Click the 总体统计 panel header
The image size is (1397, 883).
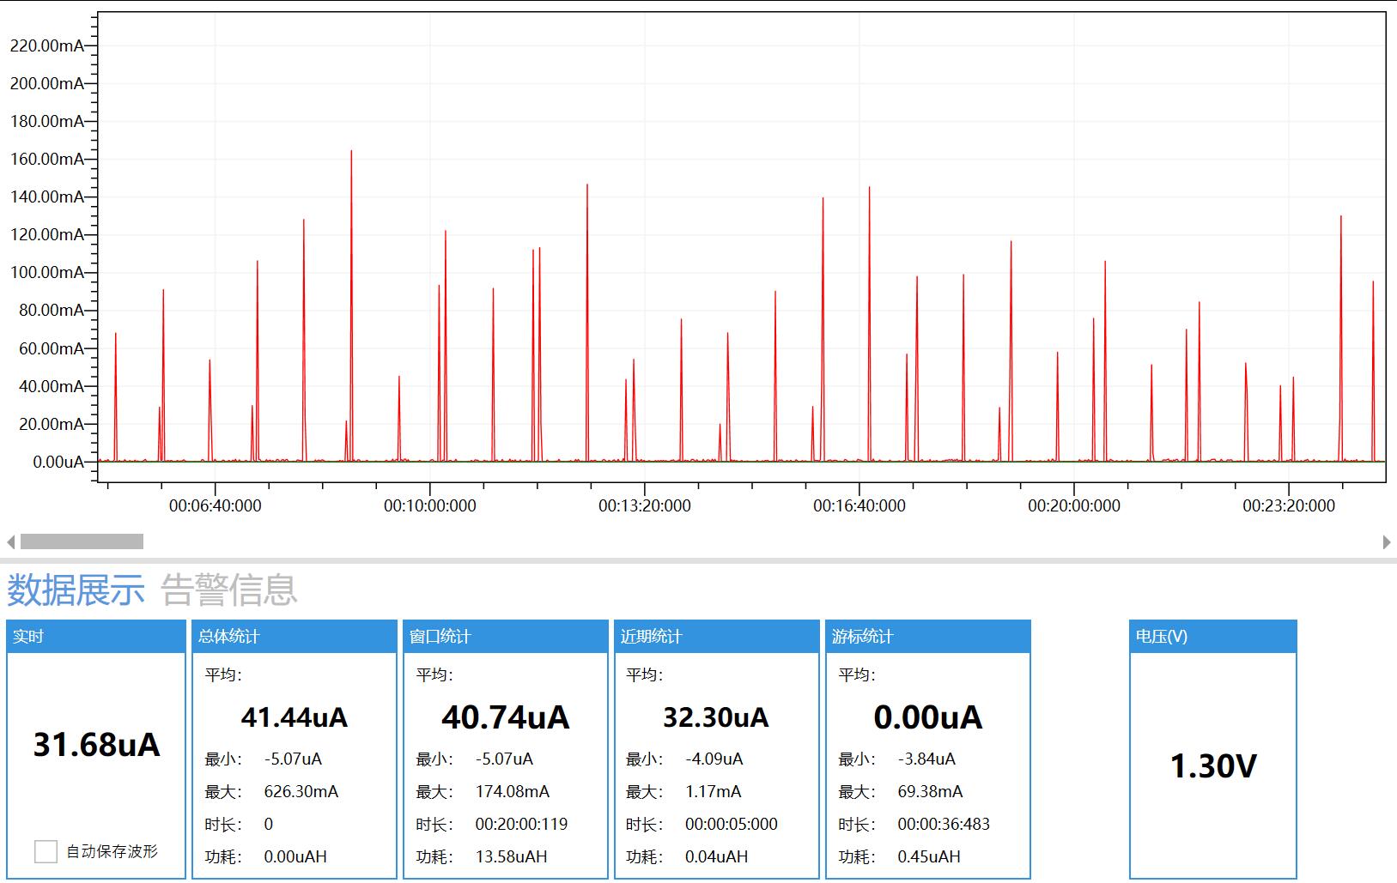pyautogui.click(x=294, y=637)
